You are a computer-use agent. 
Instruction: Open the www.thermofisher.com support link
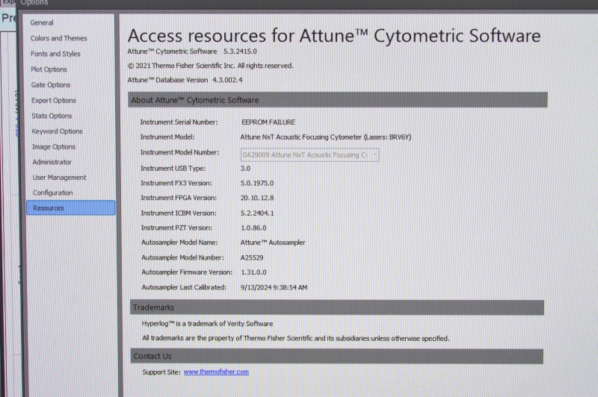coord(216,372)
